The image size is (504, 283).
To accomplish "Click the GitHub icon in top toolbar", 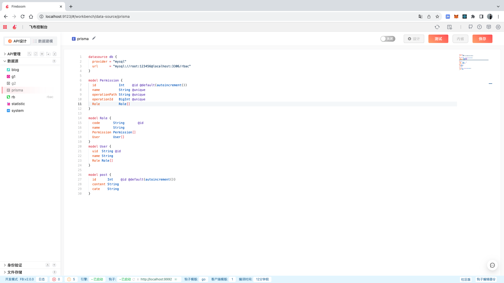I will [470, 27].
